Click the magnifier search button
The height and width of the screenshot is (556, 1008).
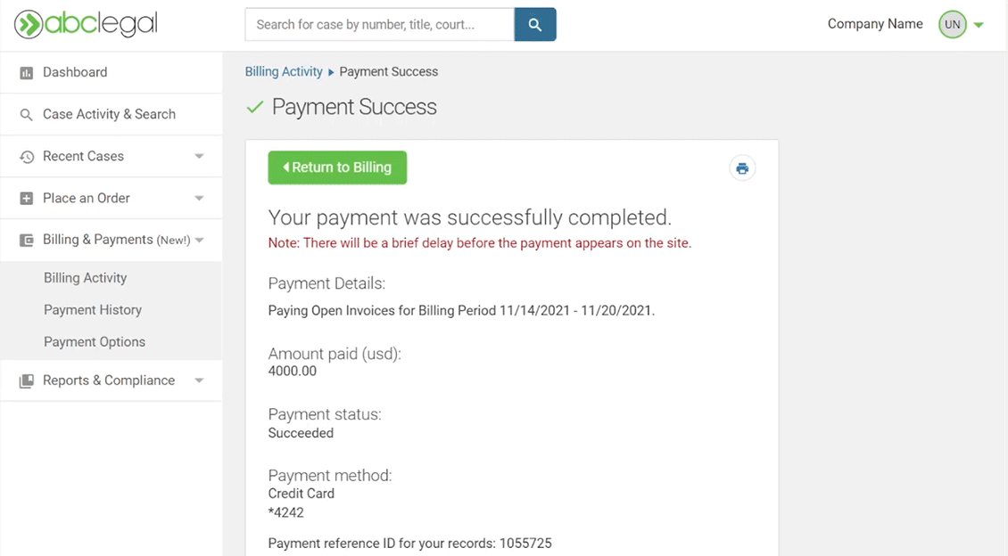tap(535, 25)
